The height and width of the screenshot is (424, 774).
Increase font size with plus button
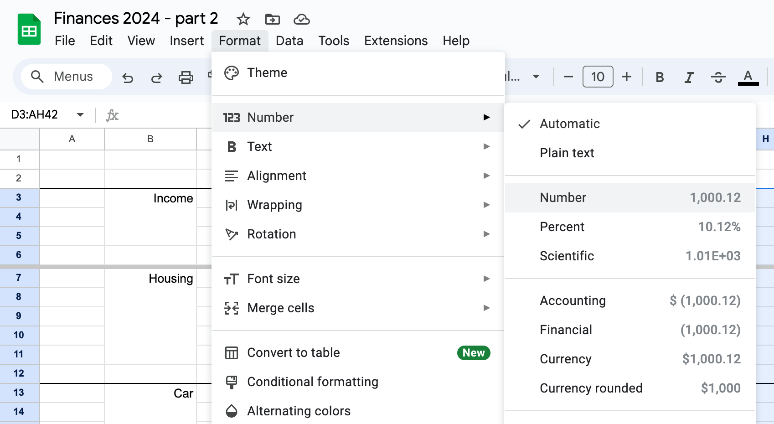coord(627,77)
